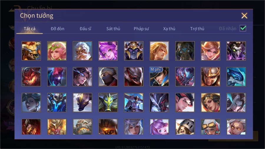
Task: Select the elephant hero portrait
Action: (185, 51)
